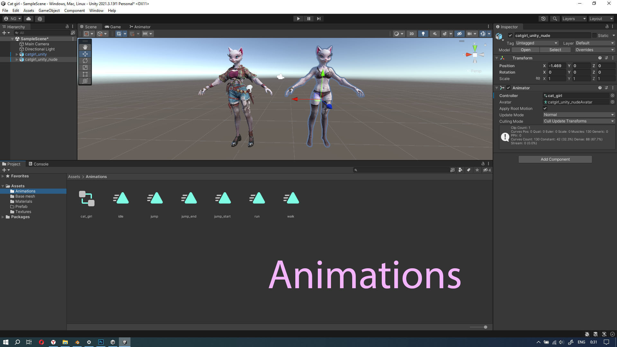Click the asset icon size slider
Viewport: 617px width, 347px height.
coord(485,327)
